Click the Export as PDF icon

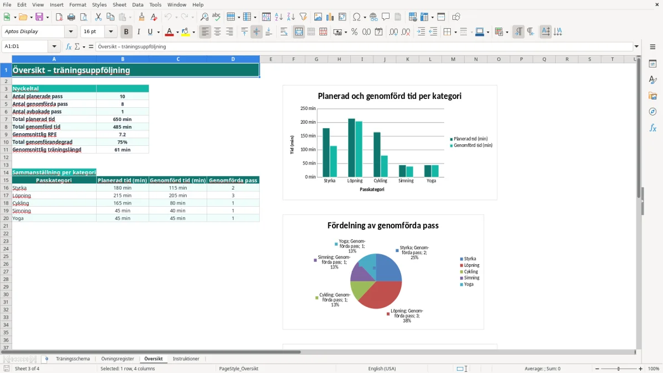pyautogui.click(x=59, y=17)
